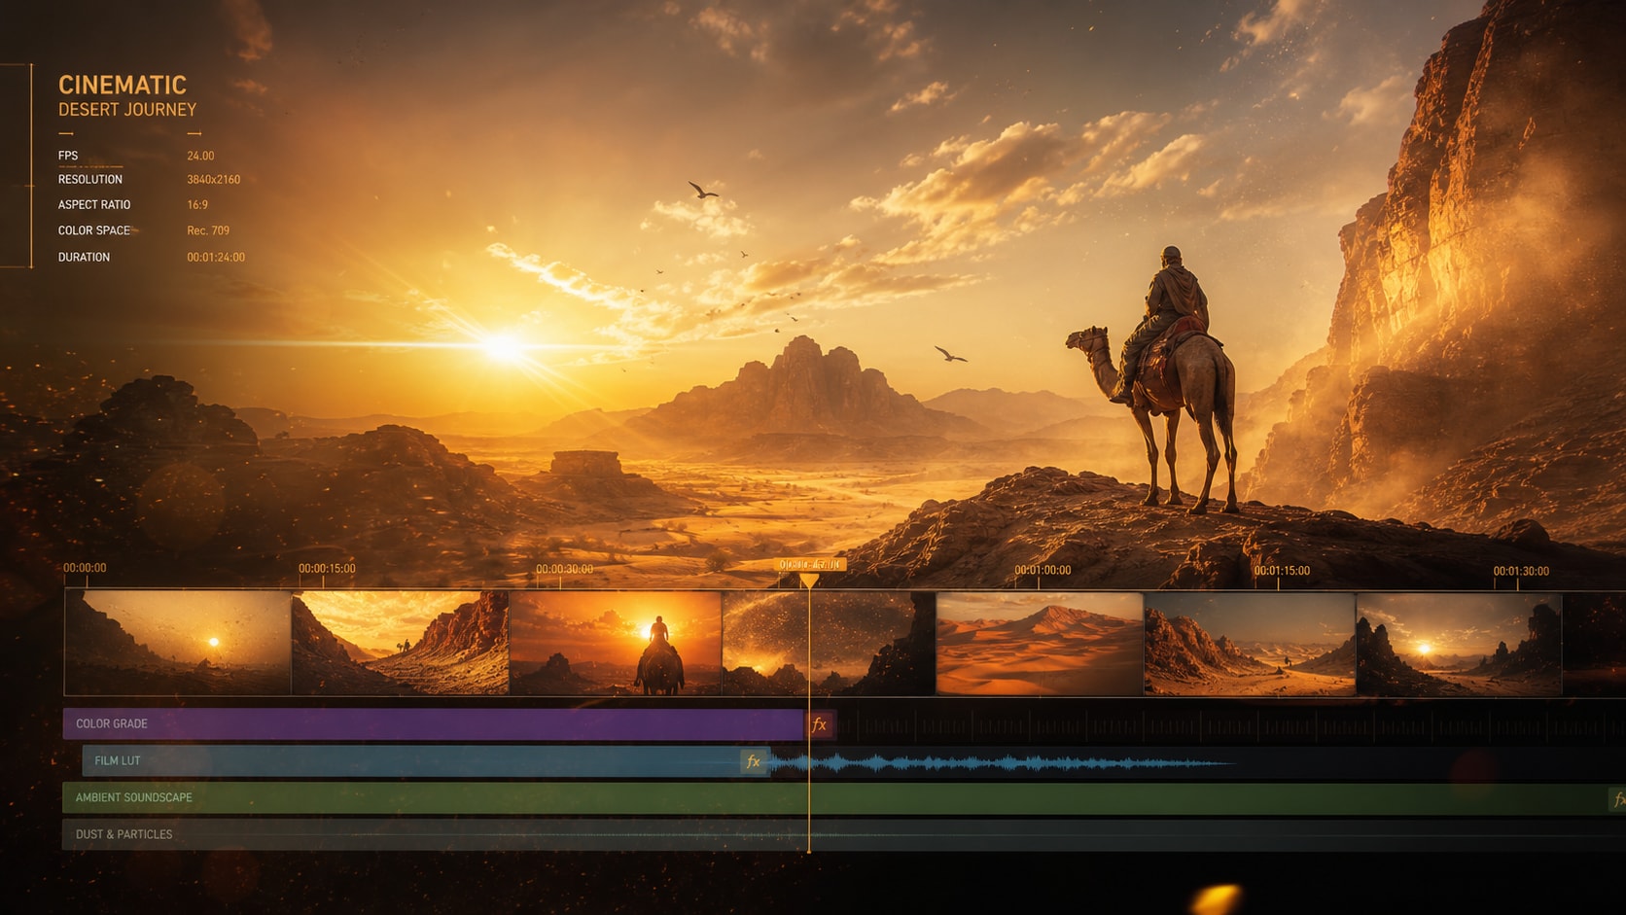The height and width of the screenshot is (915, 1626).
Task: Select the third clip with camel rider silhouette
Action: pyautogui.click(x=616, y=643)
